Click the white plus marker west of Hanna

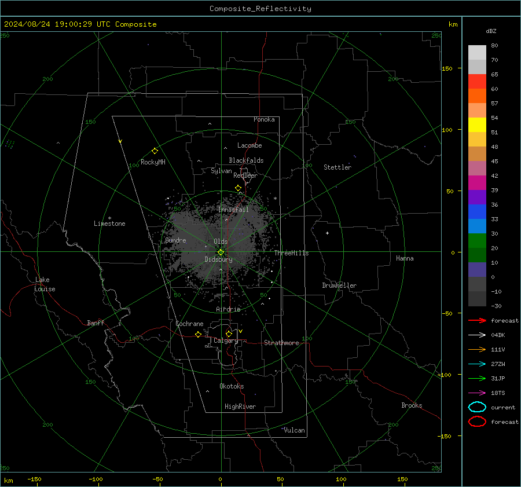click(x=327, y=233)
